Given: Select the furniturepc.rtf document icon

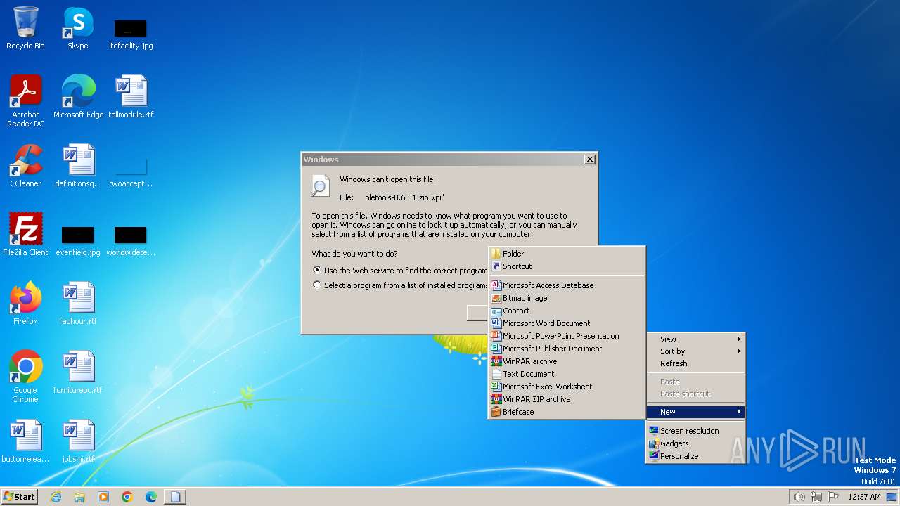Looking at the screenshot, I should point(78,372).
